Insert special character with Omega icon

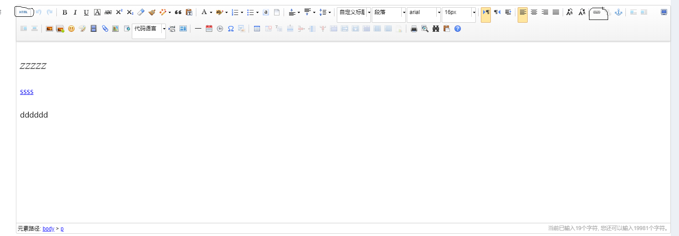point(231,29)
